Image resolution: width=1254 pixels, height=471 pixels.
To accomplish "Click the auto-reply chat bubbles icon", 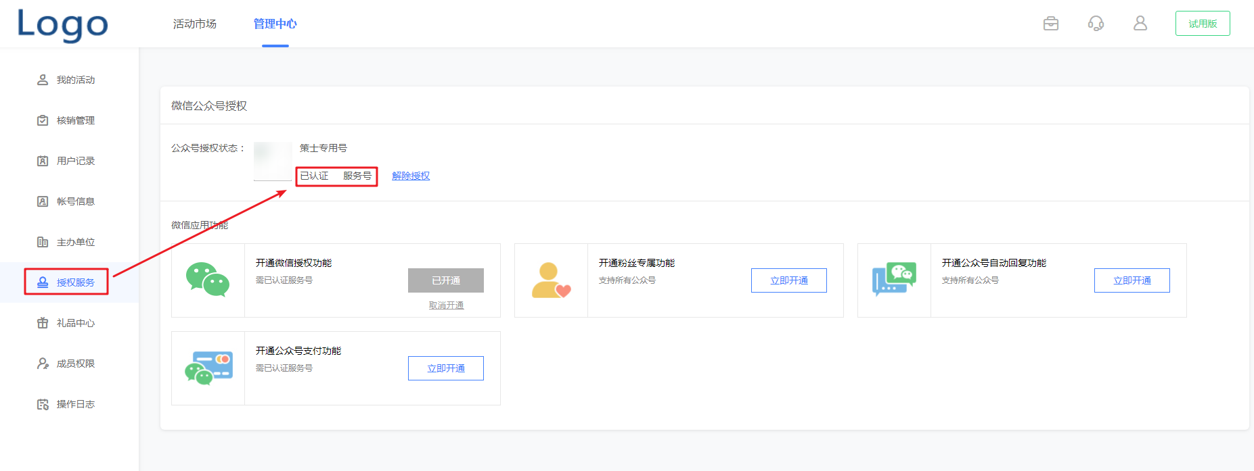I will (x=894, y=280).
